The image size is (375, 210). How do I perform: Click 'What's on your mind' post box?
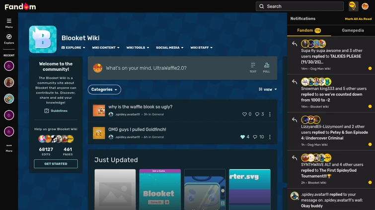pyautogui.click(x=182, y=68)
